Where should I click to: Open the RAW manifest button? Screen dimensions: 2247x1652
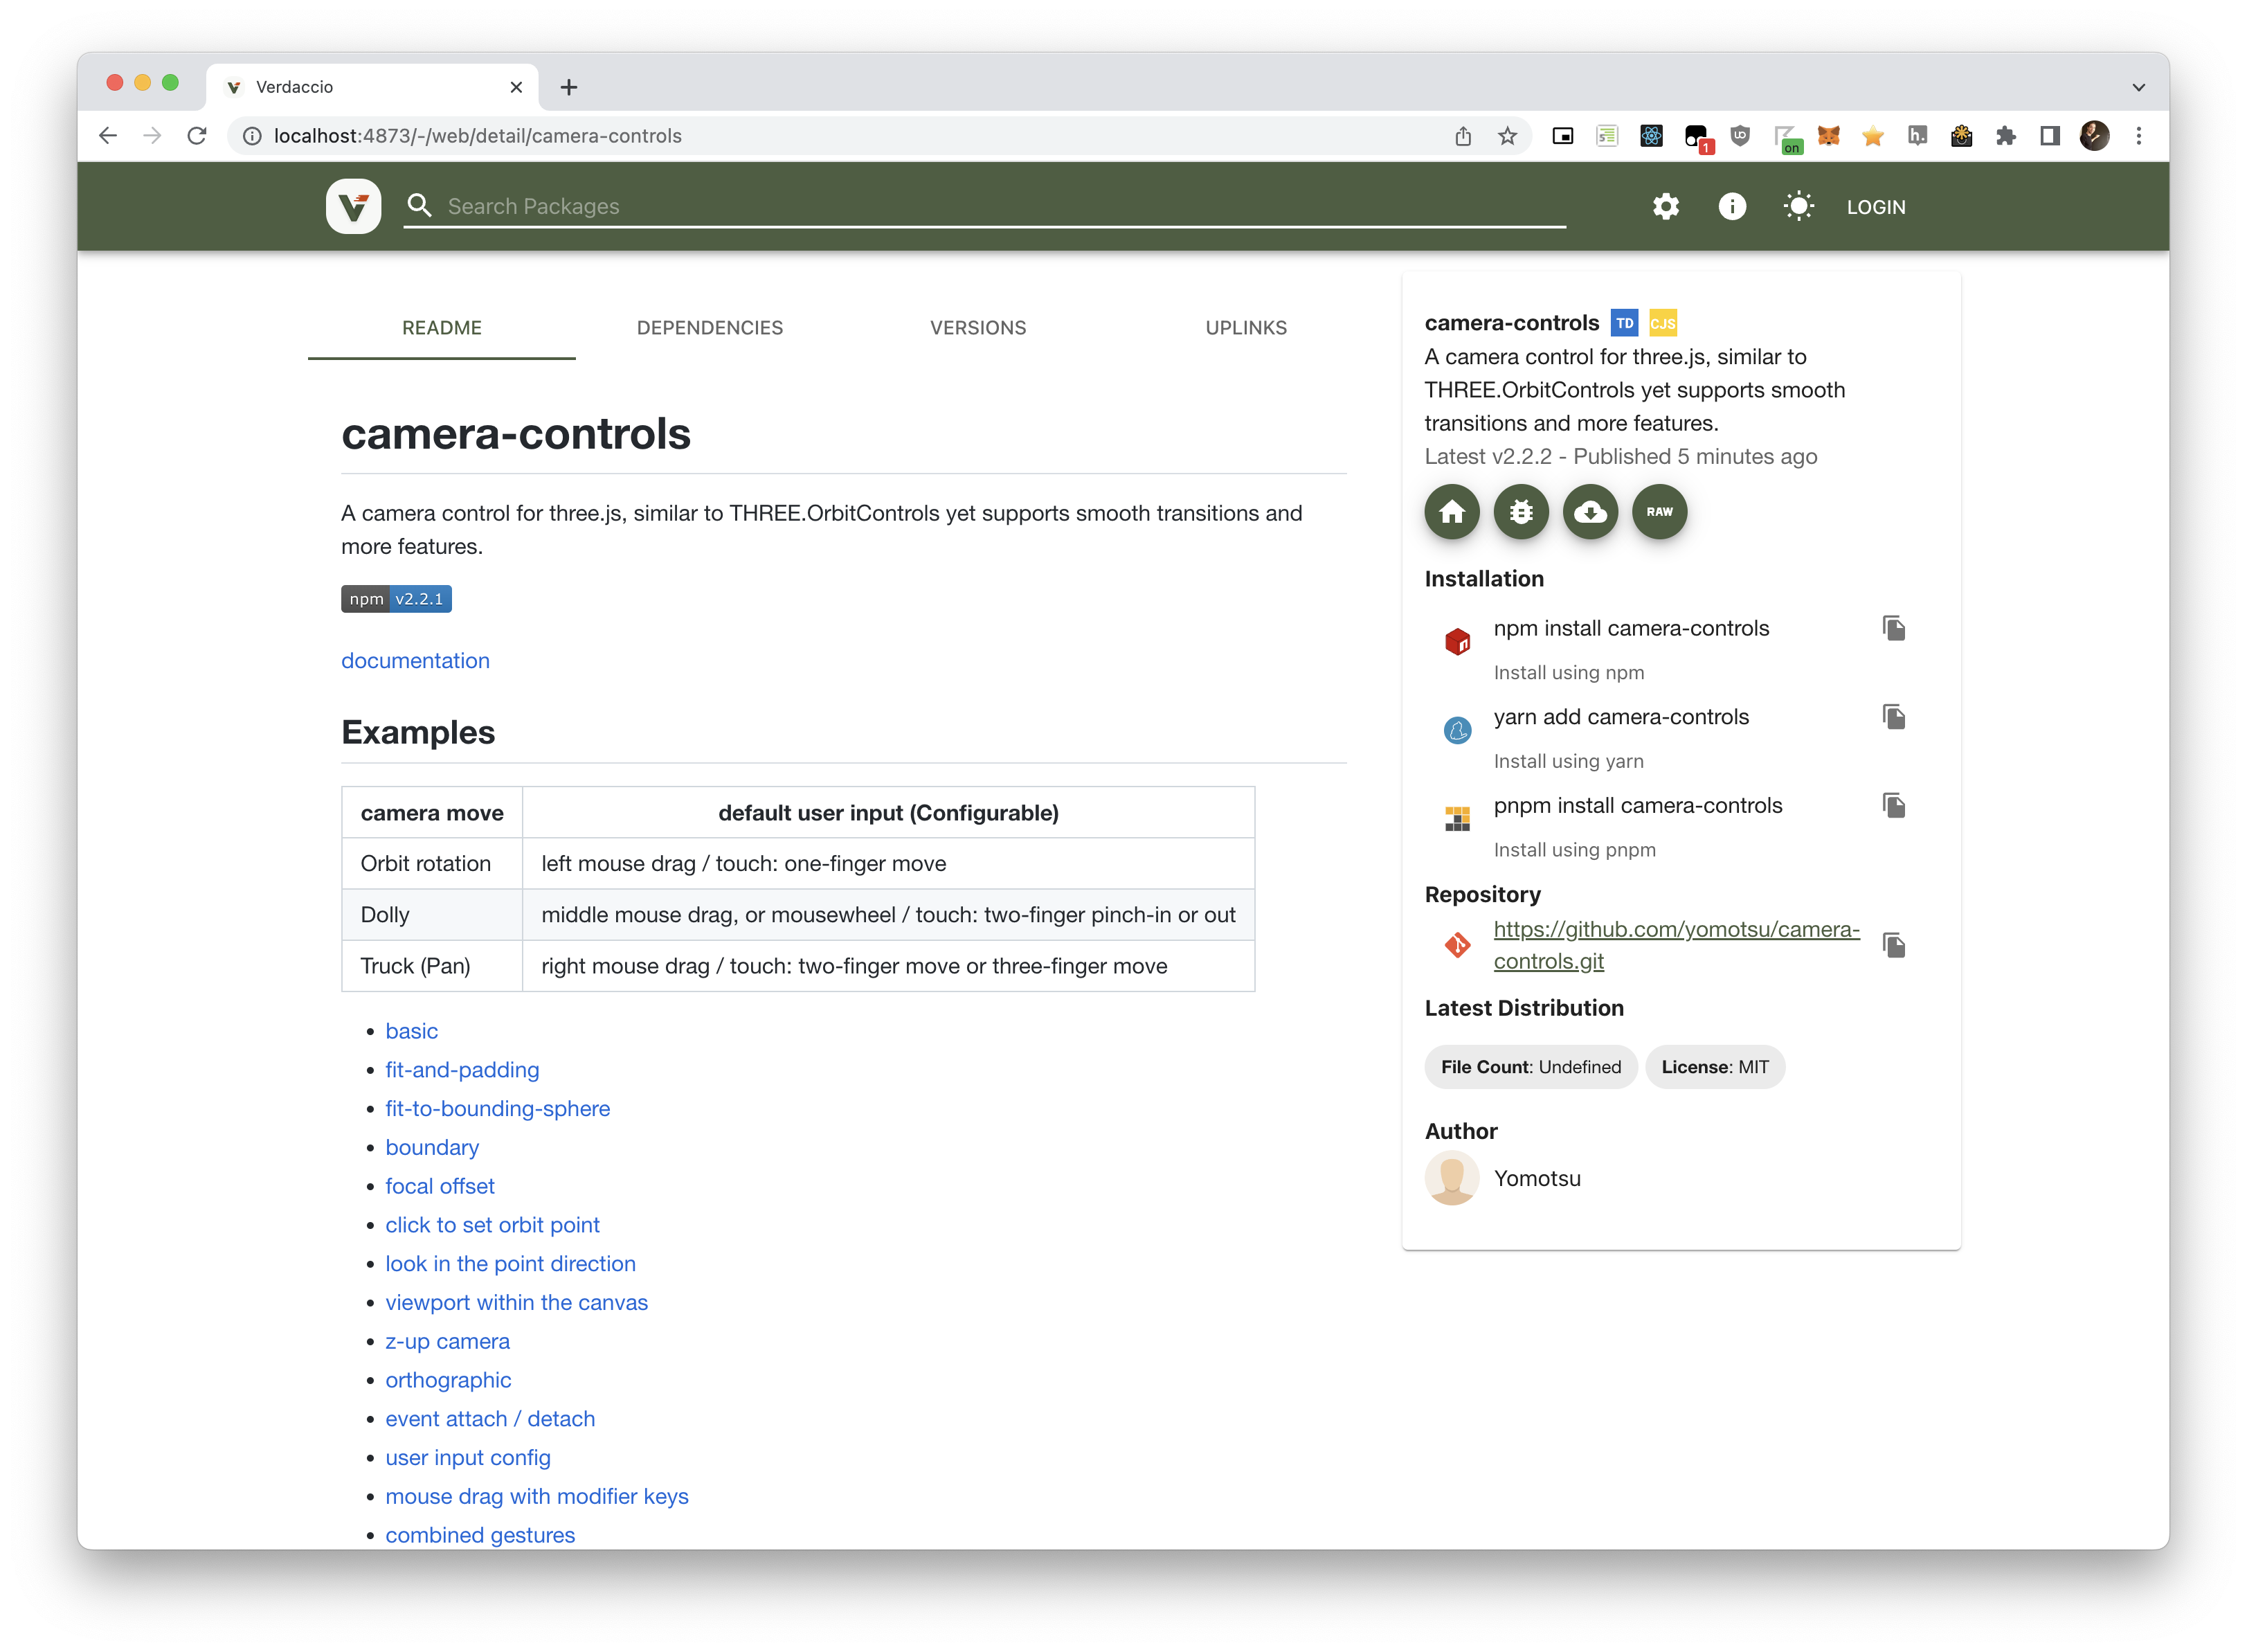click(1659, 512)
